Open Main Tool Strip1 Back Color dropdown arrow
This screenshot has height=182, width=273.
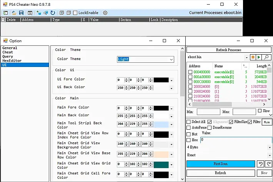tap(171, 124)
